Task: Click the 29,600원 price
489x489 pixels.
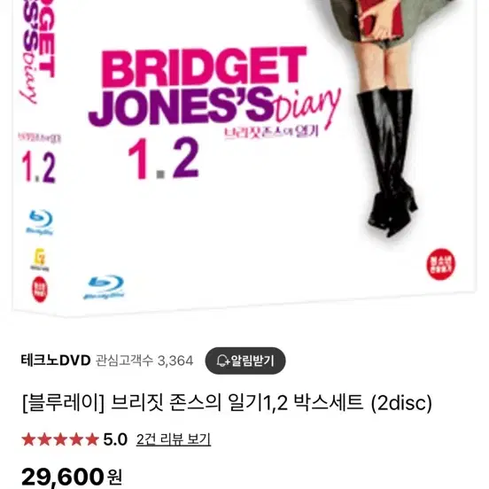Action: (72, 477)
